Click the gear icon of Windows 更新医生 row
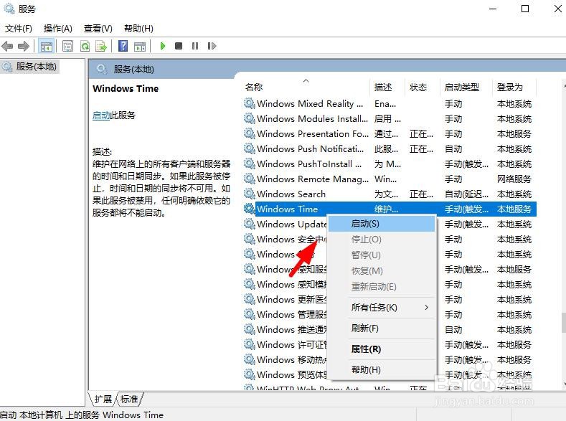This screenshot has width=566, height=421. pos(249,299)
